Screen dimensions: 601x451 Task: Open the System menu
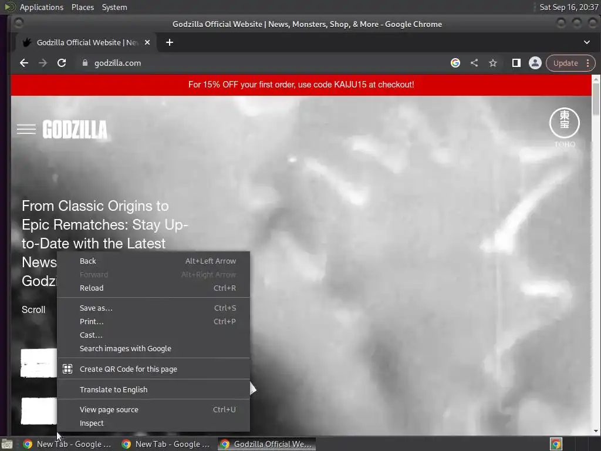114,7
